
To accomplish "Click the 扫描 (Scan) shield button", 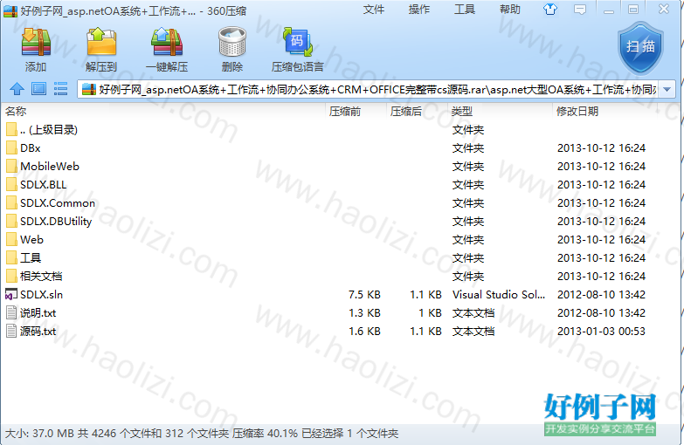I will pos(640,47).
